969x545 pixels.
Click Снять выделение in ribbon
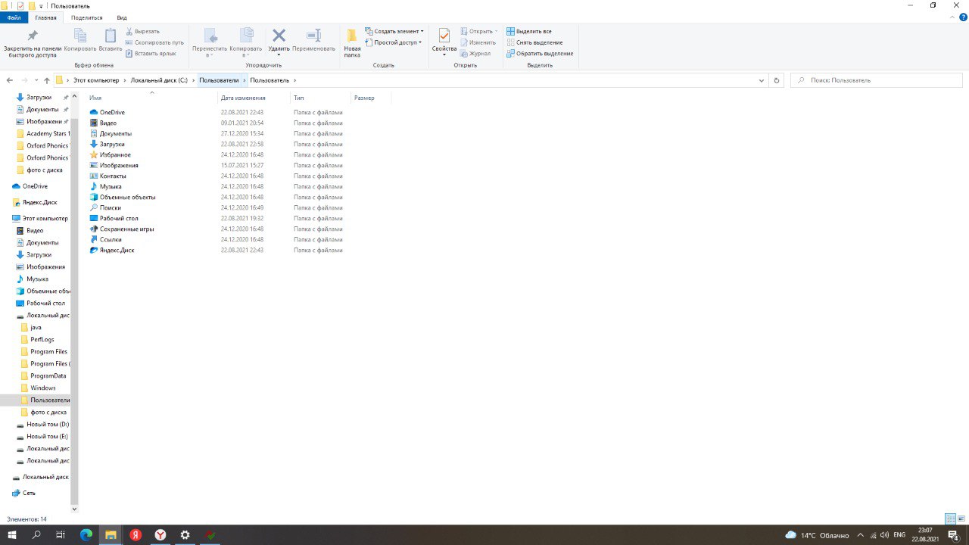[534, 42]
